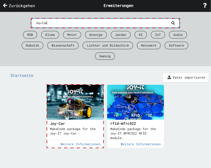Filter extensions by Motor

(x=72, y=35)
